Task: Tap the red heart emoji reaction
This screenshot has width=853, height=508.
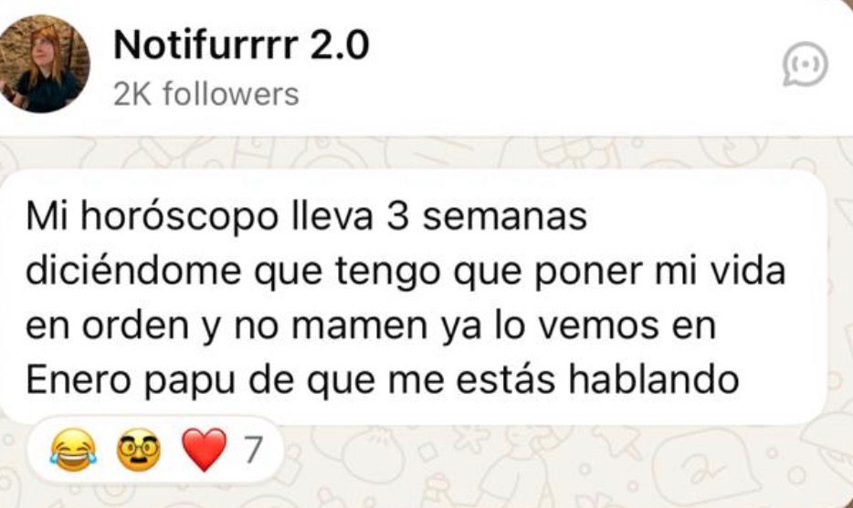Action: point(205,450)
